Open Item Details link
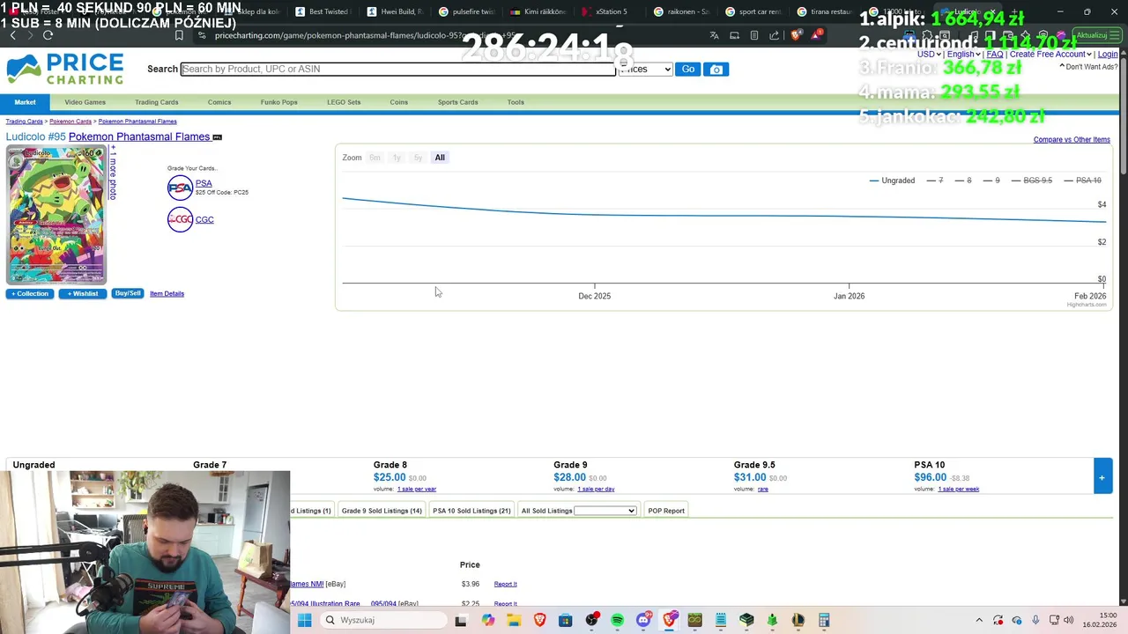This screenshot has width=1128, height=634. point(167,293)
